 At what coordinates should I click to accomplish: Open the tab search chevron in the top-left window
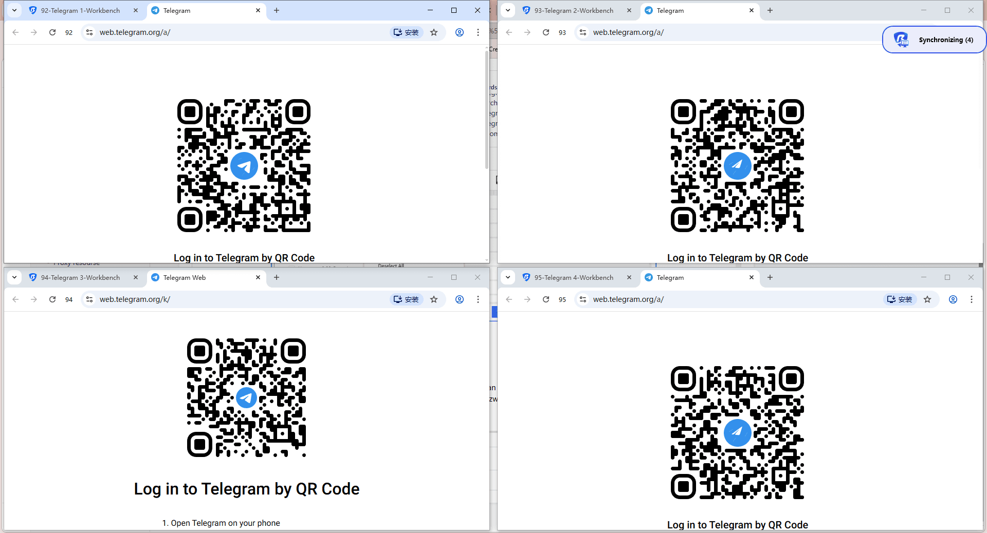pyautogui.click(x=14, y=10)
